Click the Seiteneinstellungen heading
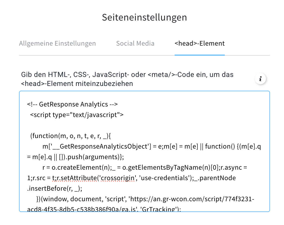Viewport: 284px width, 225px height. coord(144,17)
